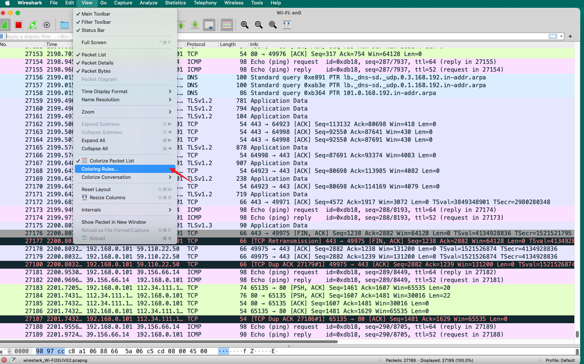This screenshot has height=364, width=584.
Task: Open a capture file with folder icon
Action: [x=65, y=25]
